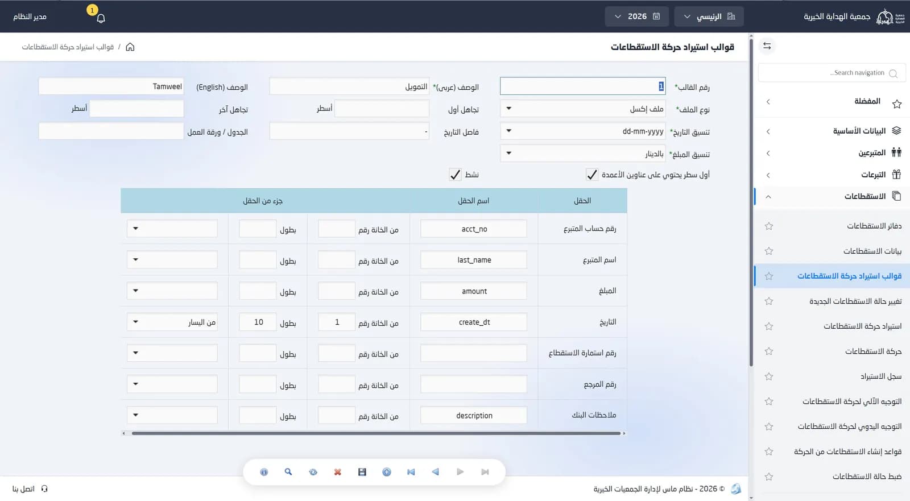
Task: Click the home icon in breadcrumb
Action: click(130, 47)
